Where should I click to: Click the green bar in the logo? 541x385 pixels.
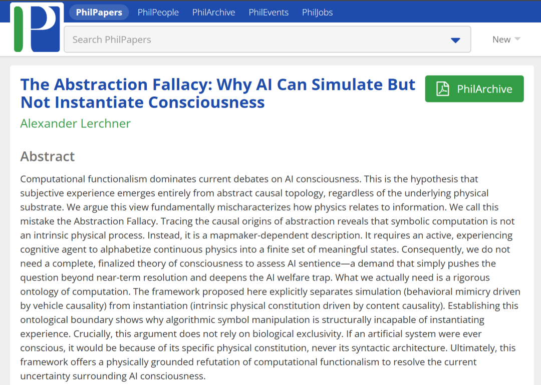[x=19, y=29]
